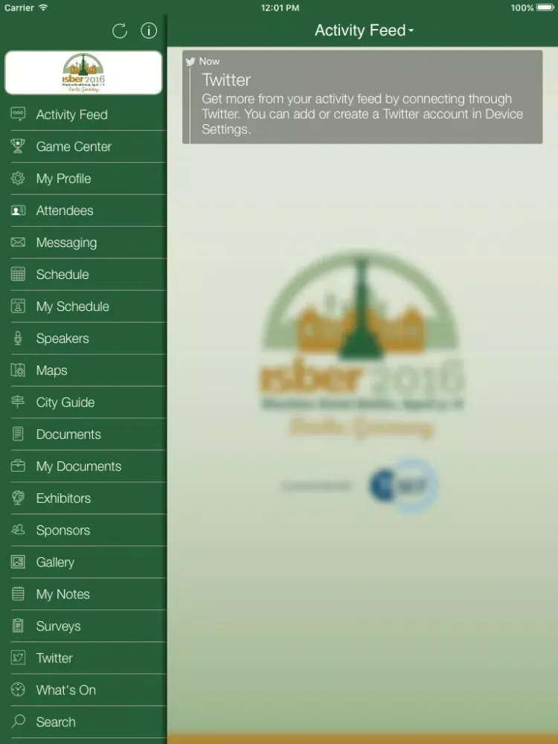Click the Twitter bird icon in sidebar
This screenshot has width=558, height=744.
click(18, 658)
